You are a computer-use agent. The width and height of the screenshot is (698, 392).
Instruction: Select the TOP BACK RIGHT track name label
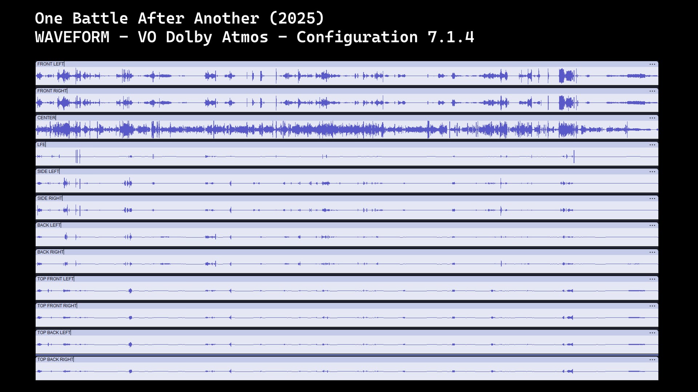click(55, 359)
